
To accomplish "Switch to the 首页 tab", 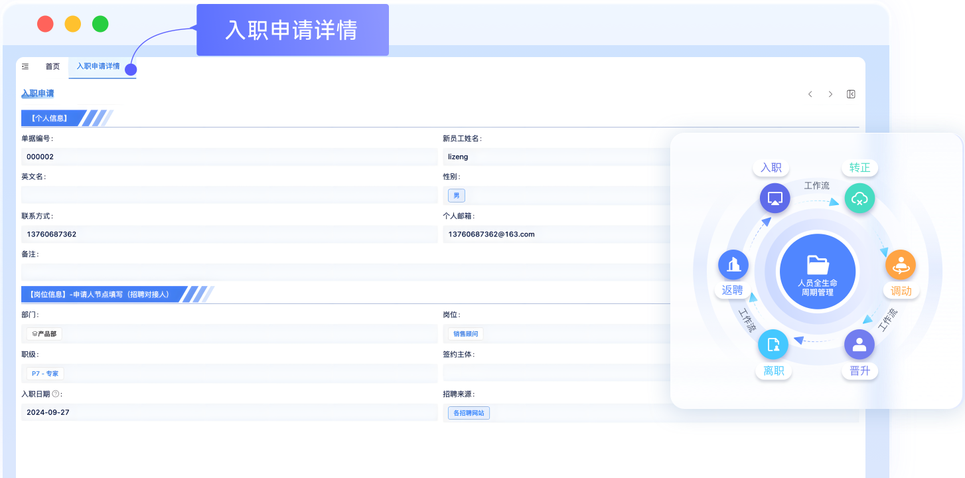I will pos(52,66).
